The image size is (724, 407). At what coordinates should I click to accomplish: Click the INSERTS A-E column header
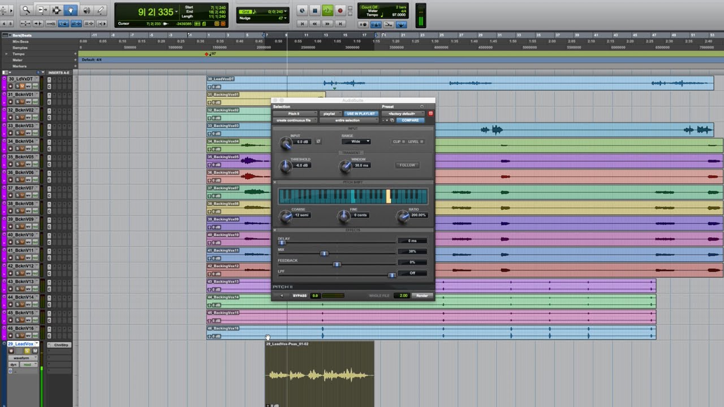[59, 73]
